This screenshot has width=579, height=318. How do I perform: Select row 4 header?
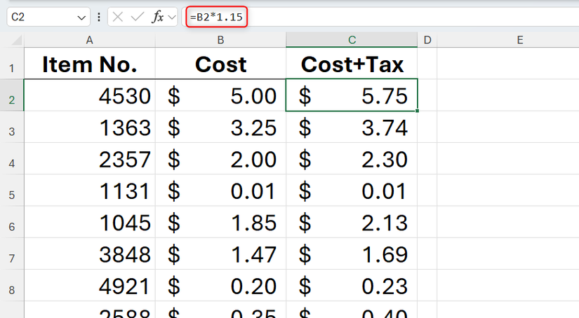[12, 158]
